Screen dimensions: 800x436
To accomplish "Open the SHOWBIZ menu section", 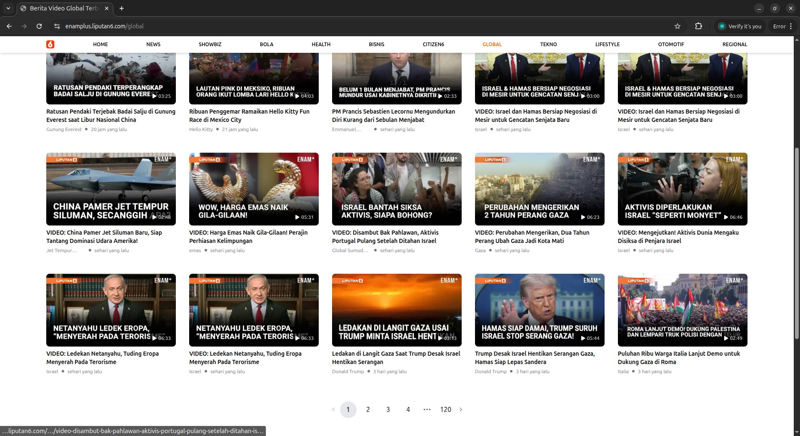I will click(x=210, y=45).
